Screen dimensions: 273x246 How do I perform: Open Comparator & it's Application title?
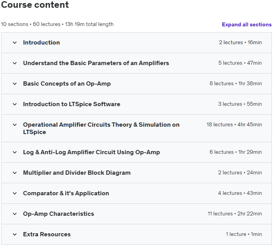coord(66,193)
